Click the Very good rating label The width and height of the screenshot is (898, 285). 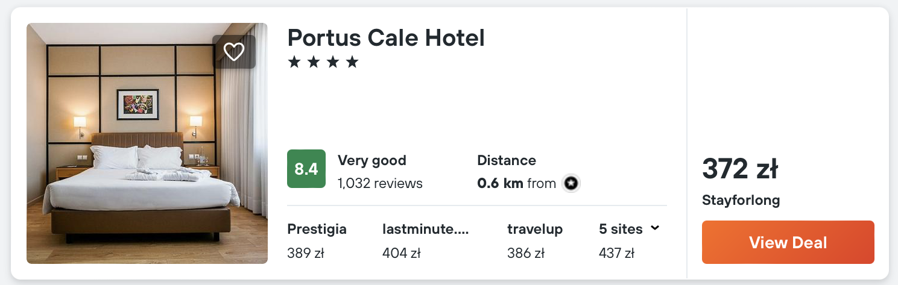coord(372,160)
